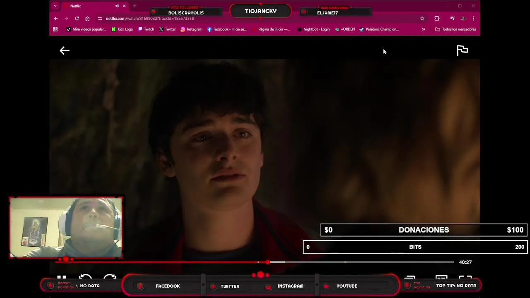Exit the Netflix player with back arrow
The width and height of the screenshot is (530, 298).
click(x=65, y=50)
